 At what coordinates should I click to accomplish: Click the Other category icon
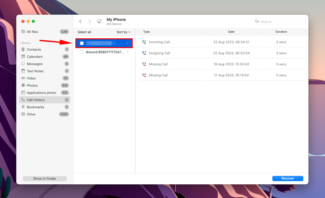pyautogui.click(x=23, y=114)
